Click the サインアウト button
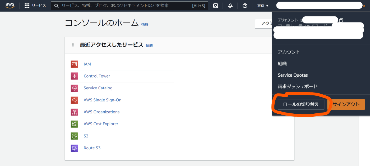 point(346,104)
